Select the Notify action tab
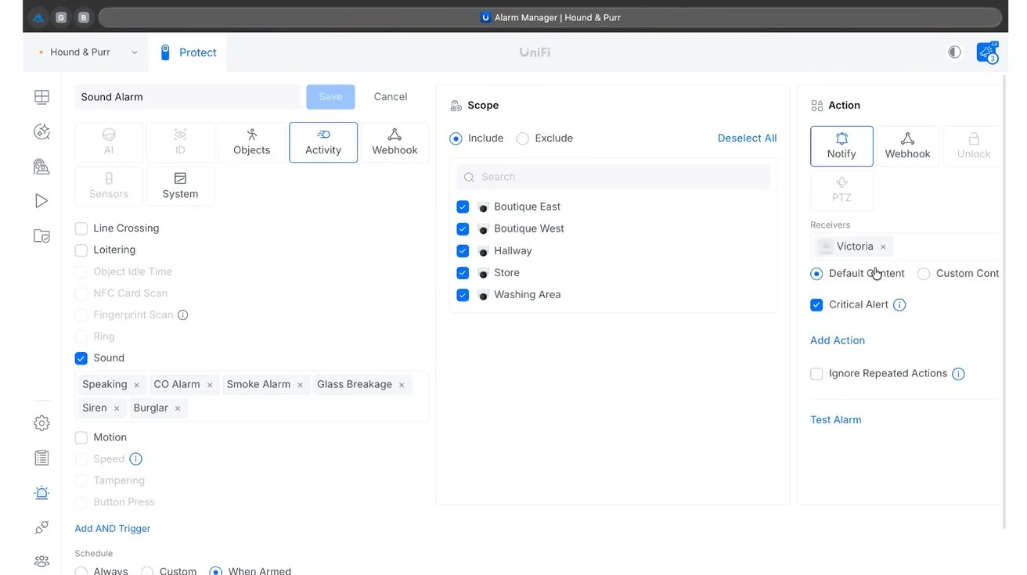Viewport: 1027px width, 575px height. click(841, 146)
